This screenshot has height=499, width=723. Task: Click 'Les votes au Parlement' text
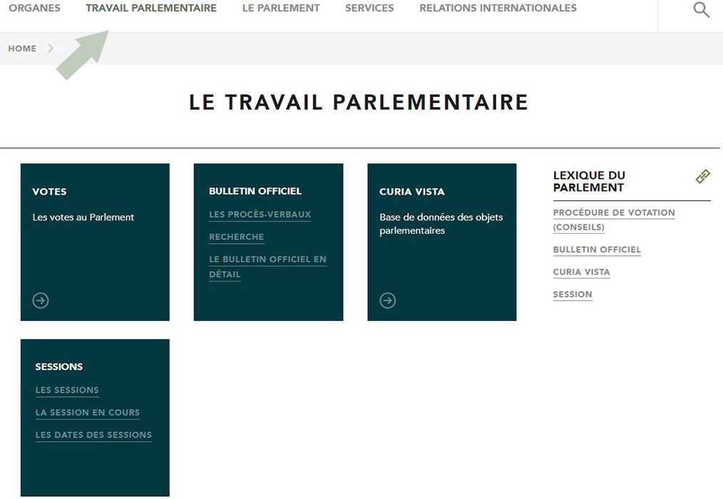pos(83,217)
